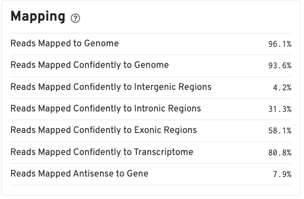The height and width of the screenshot is (199, 304).
Task: Select Reads Mapped Antisense to Gene label
Action: [79, 173]
